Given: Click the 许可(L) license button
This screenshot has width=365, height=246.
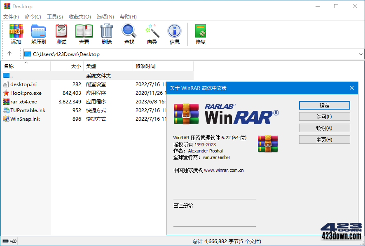Looking at the screenshot, I should tap(324, 116).
